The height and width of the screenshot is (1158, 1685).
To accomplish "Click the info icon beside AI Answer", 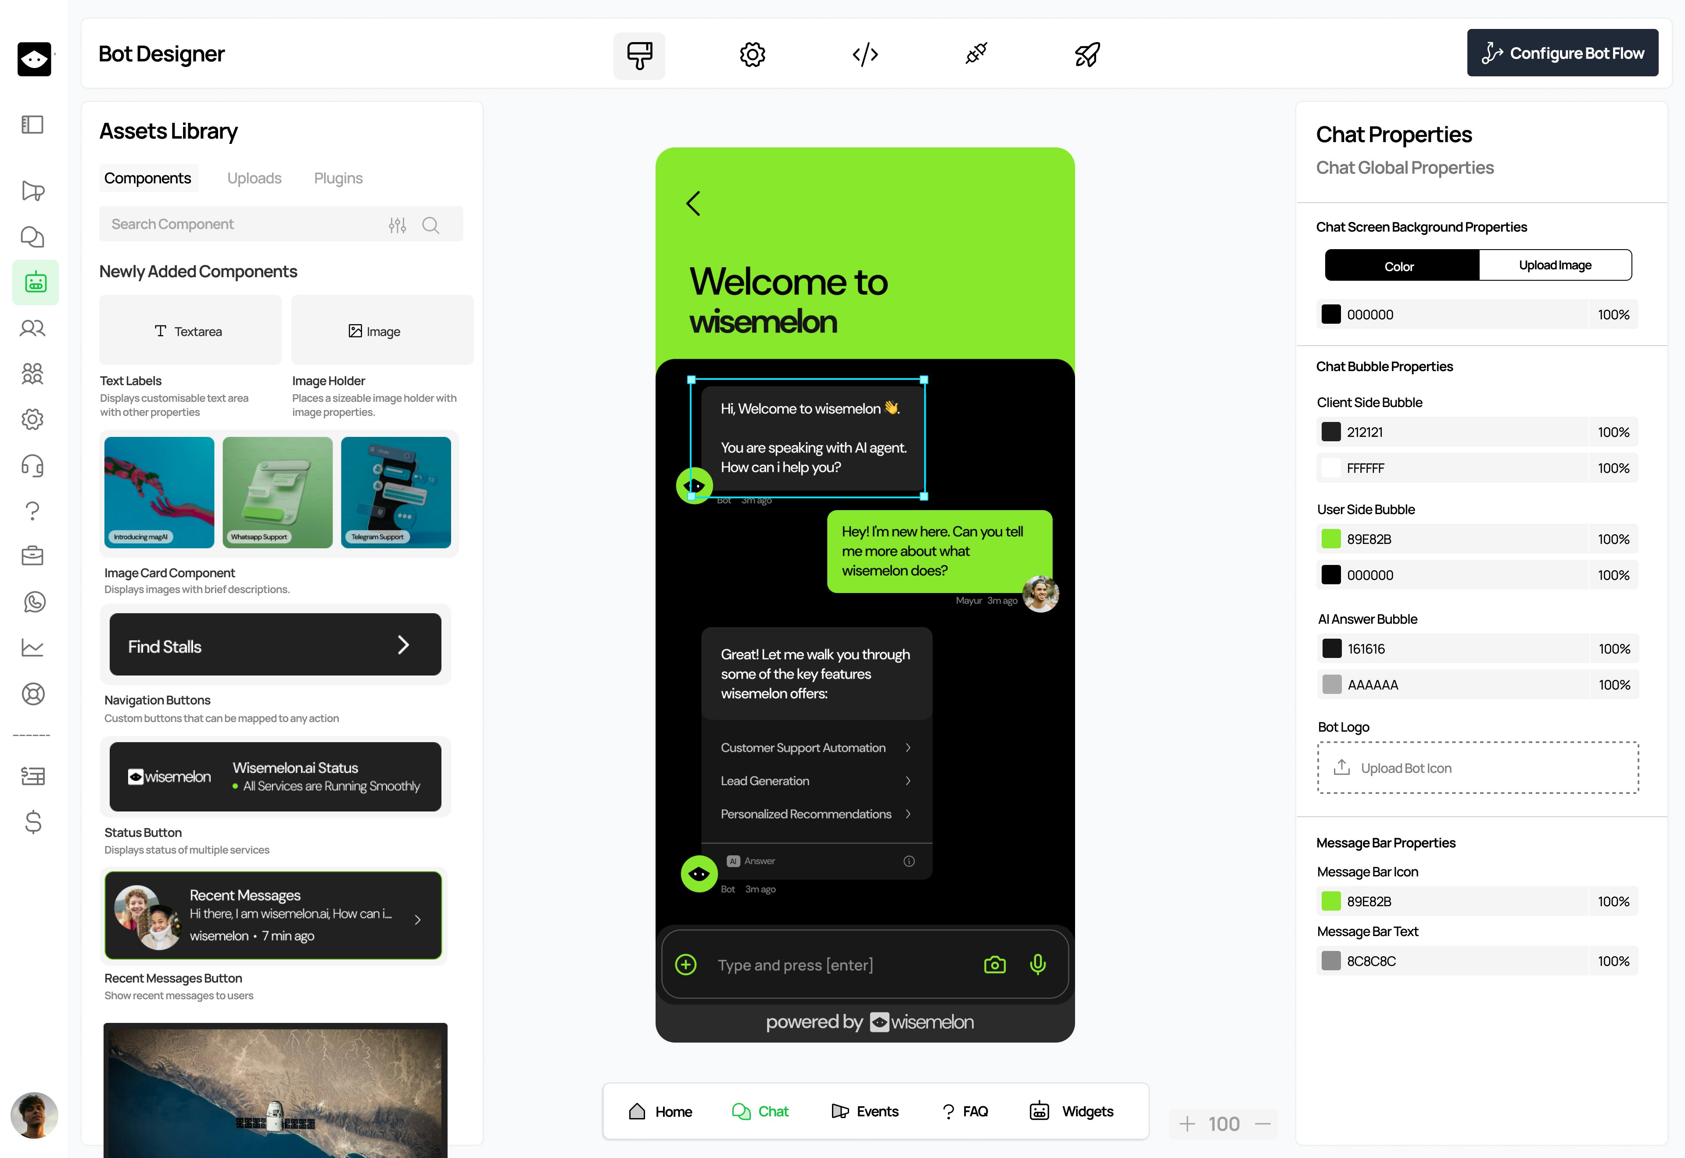I will point(909,861).
